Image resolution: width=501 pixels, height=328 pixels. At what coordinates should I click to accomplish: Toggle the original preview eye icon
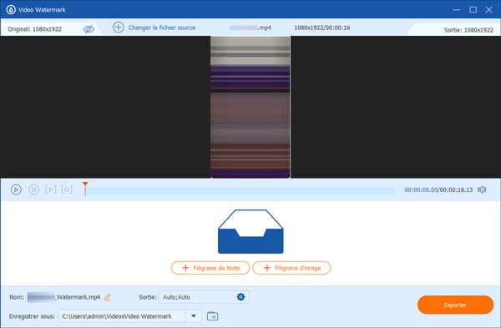tap(89, 29)
